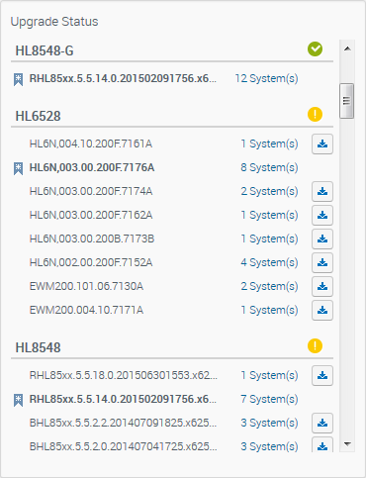
Task: Click scrollbar down arrow
Action: 347,444
